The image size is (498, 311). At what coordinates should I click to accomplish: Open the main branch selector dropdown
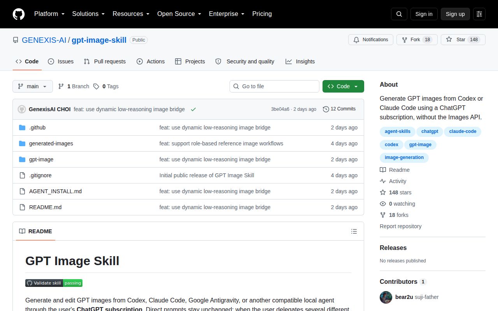pyautogui.click(x=33, y=86)
